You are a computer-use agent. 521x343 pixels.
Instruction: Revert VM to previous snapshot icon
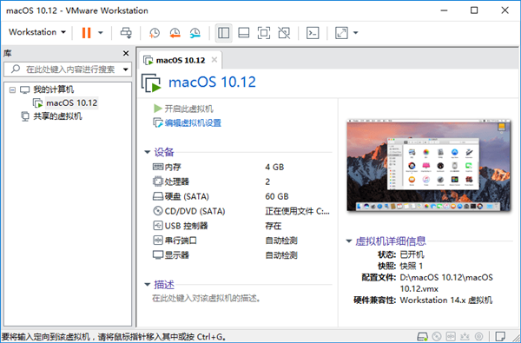[175, 33]
